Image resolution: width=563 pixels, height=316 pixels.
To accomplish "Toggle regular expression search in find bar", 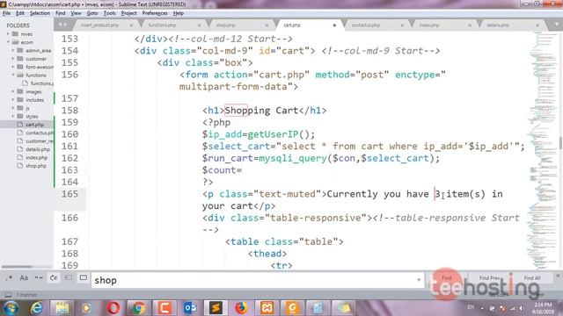I will [9, 278].
